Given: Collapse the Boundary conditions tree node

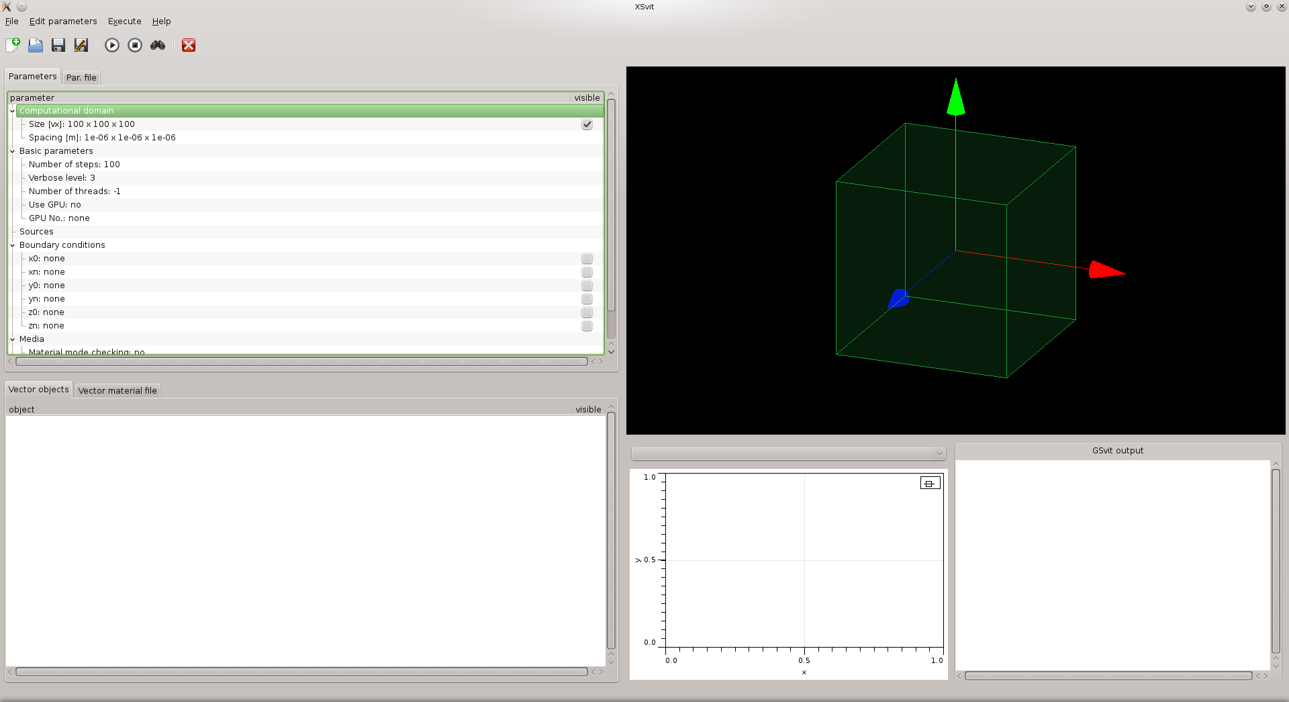Looking at the screenshot, I should (12, 245).
